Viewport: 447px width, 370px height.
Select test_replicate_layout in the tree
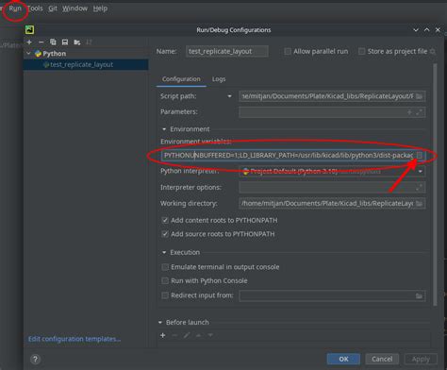[x=86, y=64]
